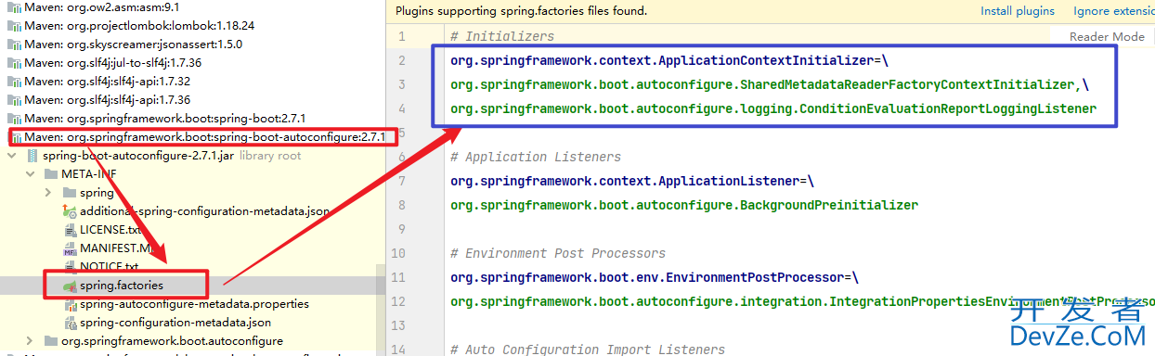Click the LICENSE.txt file icon
The image size is (1155, 356).
tap(71, 230)
